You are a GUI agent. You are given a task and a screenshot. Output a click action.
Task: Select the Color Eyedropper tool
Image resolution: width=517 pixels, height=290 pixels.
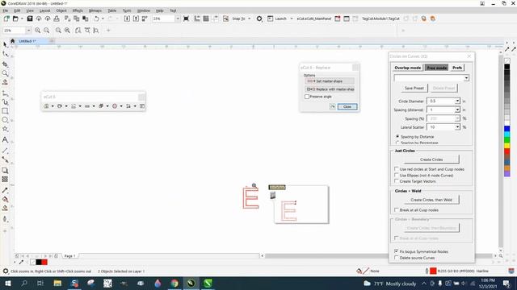click(x=5, y=190)
